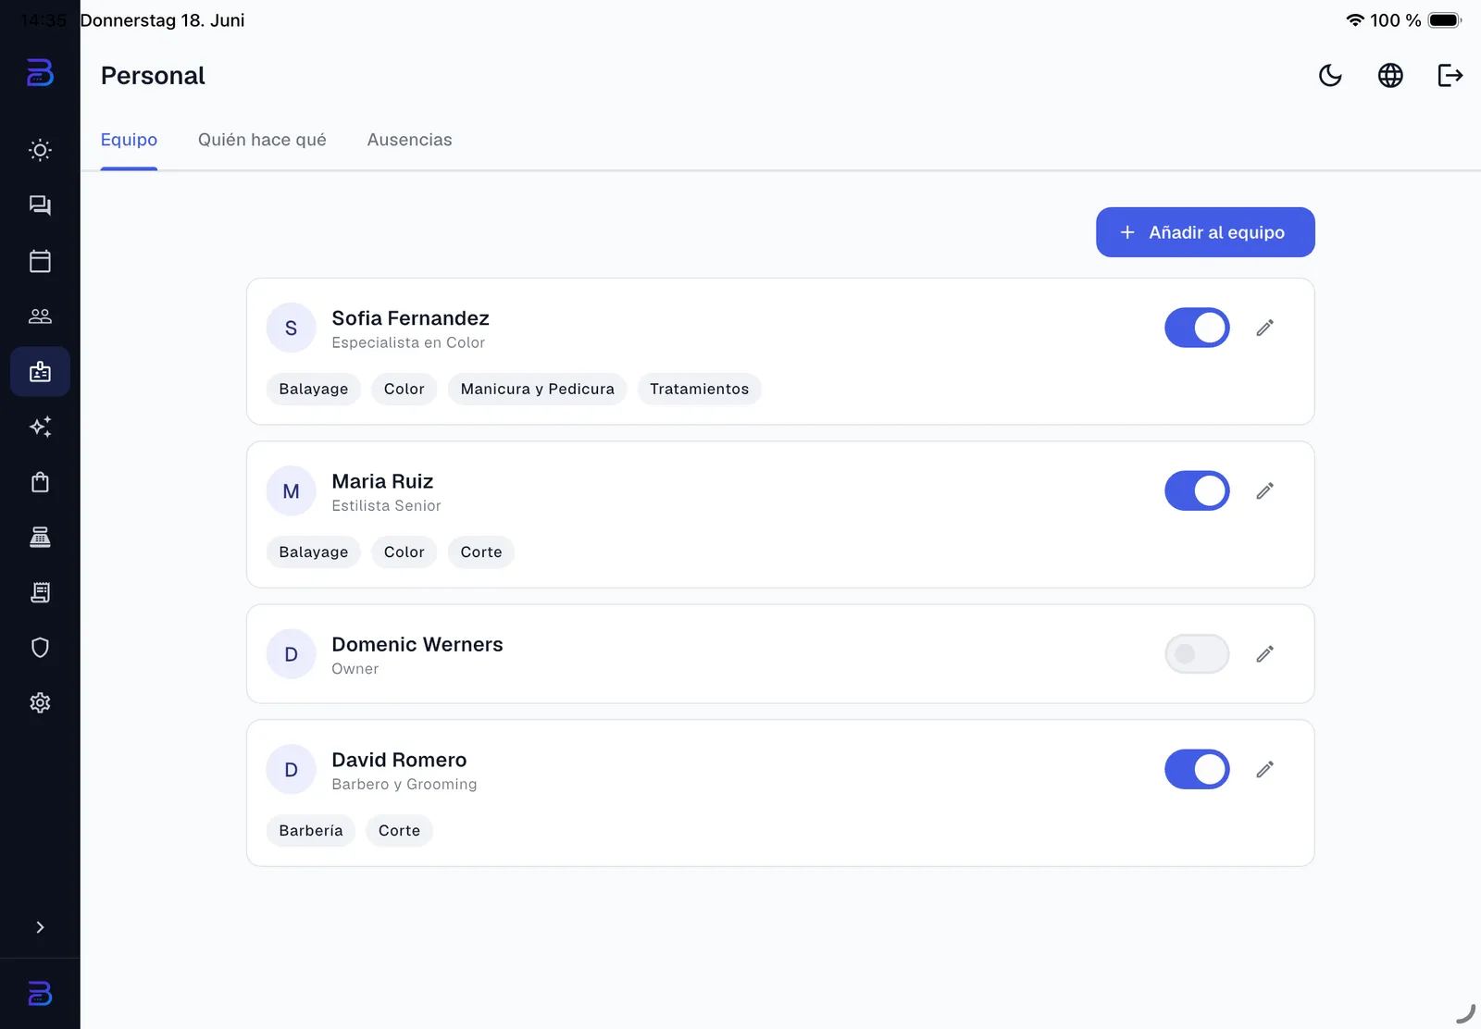Open the shield icon in sidebar
The image size is (1481, 1029).
tap(40, 648)
